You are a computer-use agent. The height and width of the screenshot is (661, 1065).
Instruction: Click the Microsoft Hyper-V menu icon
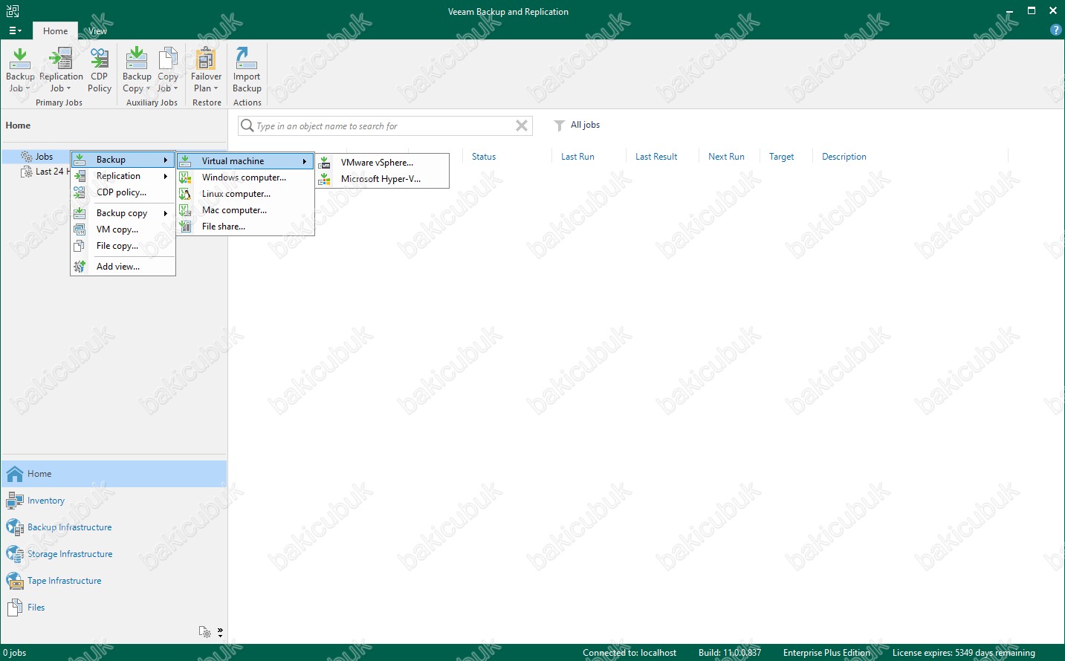point(325,179)
